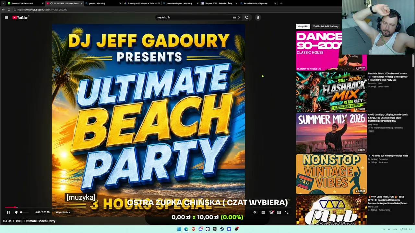Viewport: 415px width, 233px height.
Task: Start voice search with the microphone
Action: [x=258, y=17]
